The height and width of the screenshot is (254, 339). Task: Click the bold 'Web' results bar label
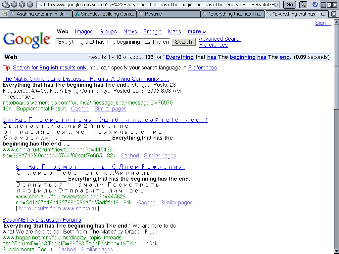[11, 57]
